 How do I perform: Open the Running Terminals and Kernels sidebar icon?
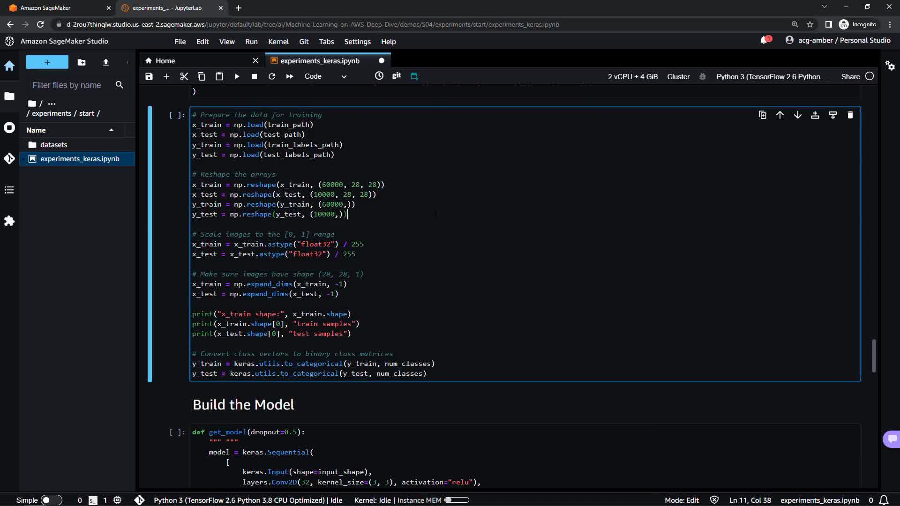coord(9,128)
